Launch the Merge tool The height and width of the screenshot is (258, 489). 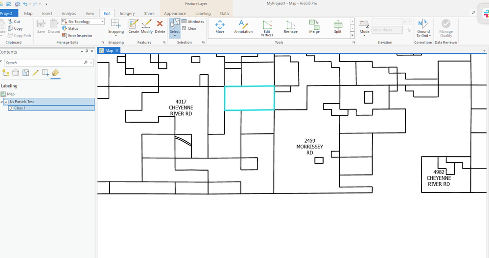[x=314, y=27]
